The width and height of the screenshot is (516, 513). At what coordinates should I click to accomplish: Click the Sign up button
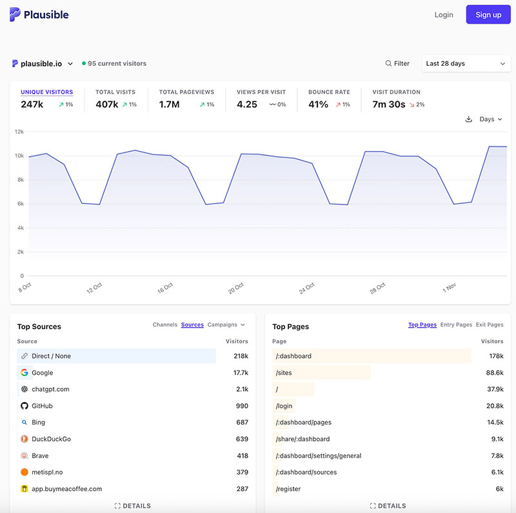click(x=488, y=14)
